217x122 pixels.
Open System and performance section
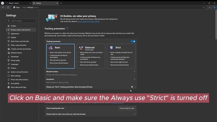point(21,72)
